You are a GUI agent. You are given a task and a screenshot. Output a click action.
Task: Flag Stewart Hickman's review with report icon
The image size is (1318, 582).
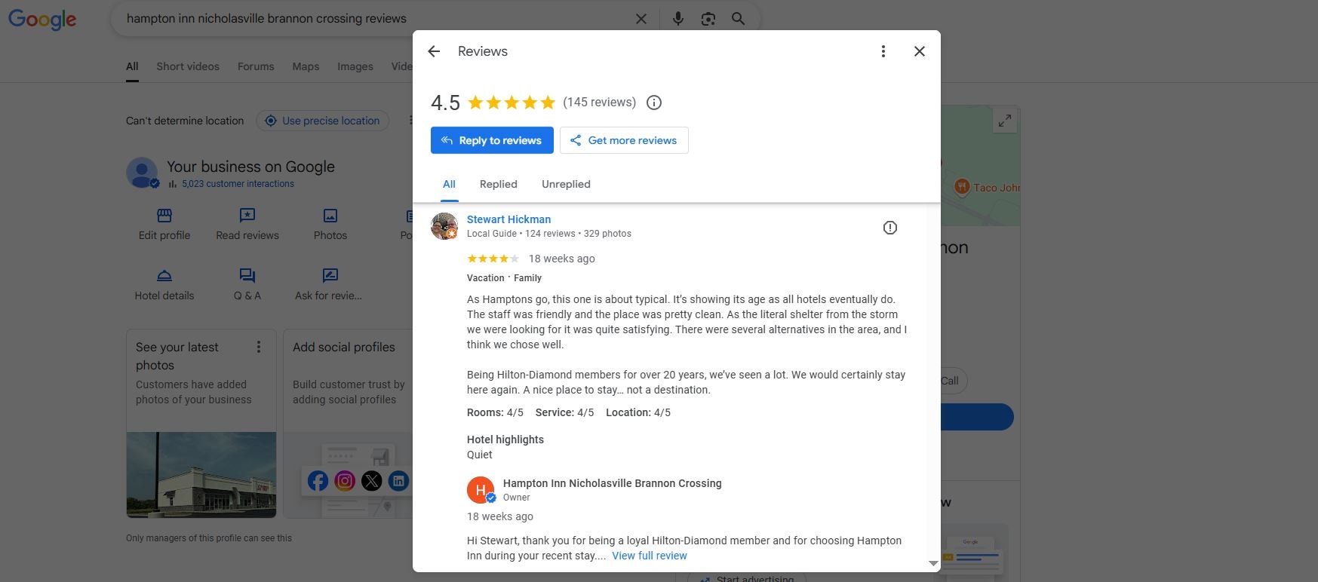[890, 228]
